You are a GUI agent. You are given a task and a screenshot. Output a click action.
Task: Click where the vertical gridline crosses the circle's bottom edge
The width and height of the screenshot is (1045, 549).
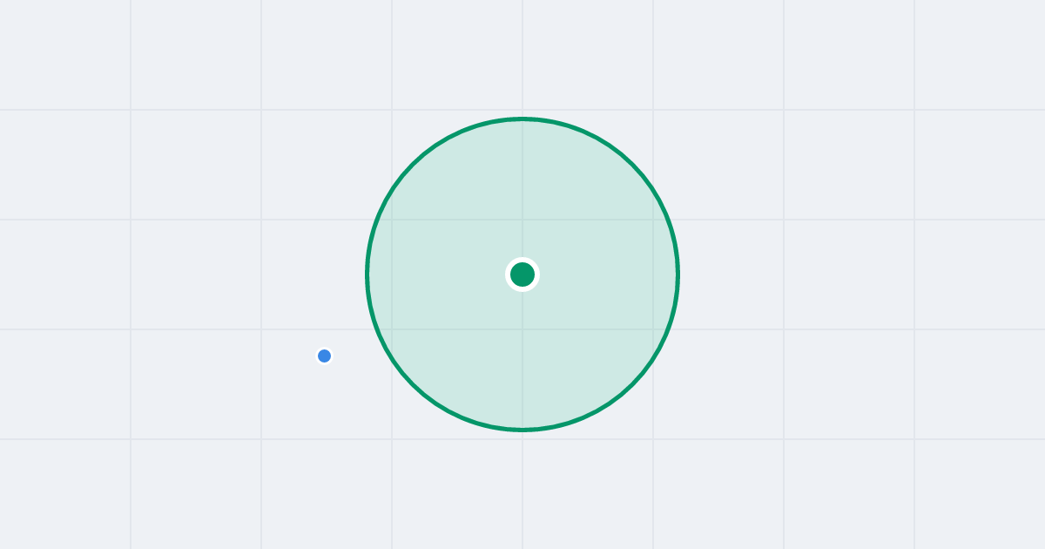pos(522,430)
